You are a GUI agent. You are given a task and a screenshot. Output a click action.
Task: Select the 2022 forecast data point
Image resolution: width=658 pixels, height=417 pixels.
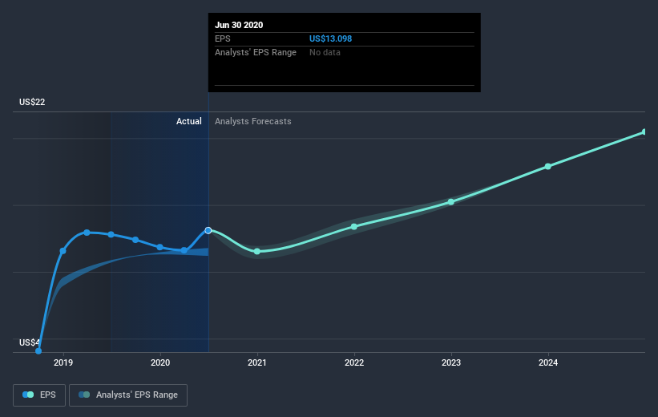[354, 227]
